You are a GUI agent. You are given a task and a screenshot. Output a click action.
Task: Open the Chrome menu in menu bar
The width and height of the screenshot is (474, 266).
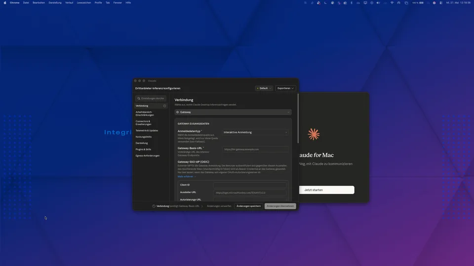coord(14,3)
